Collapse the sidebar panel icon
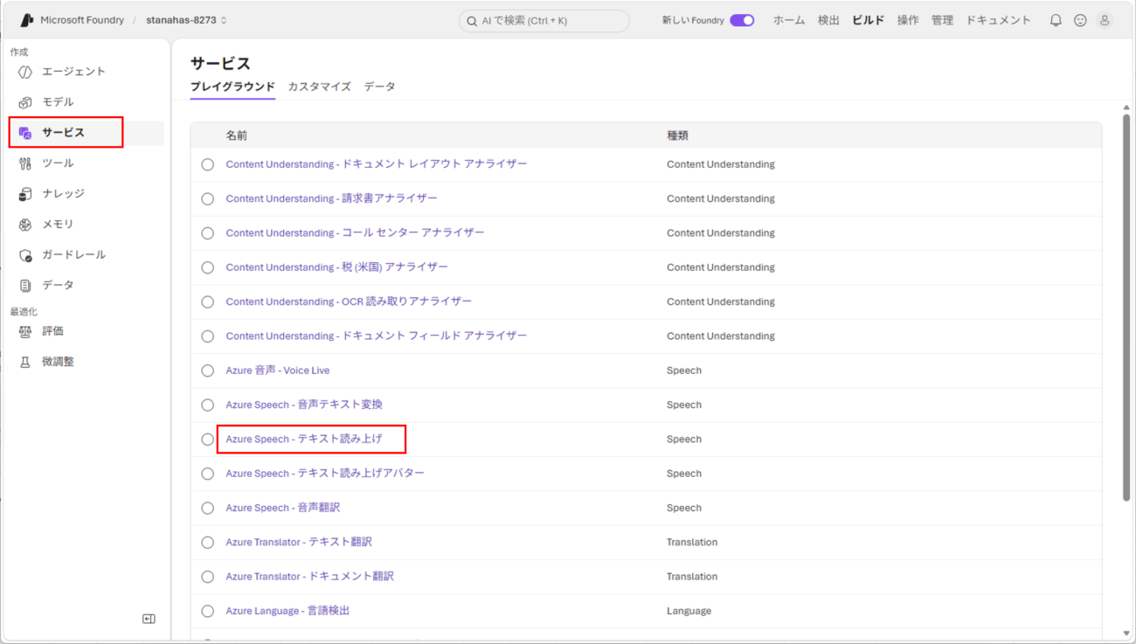The width and height of the screenshot is (1136, 644). point(149,619)
